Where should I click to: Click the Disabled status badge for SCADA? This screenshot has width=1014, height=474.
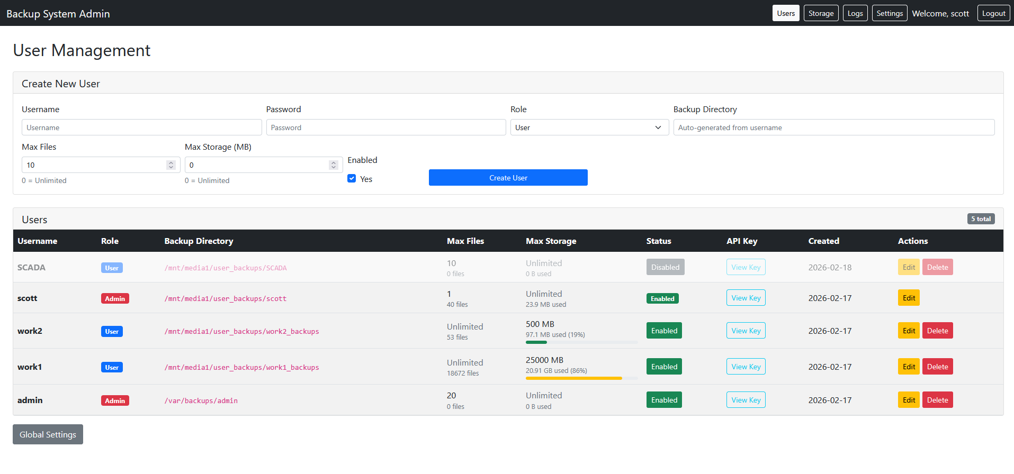coord(665,267)
